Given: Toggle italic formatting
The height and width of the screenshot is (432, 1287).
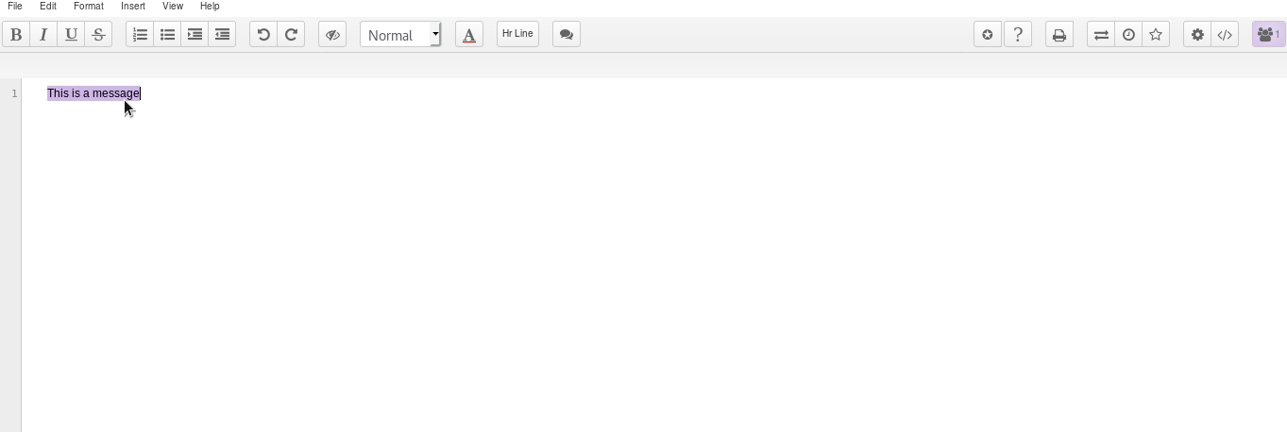Looking at the screenshot, I should (x=43, y=35).
